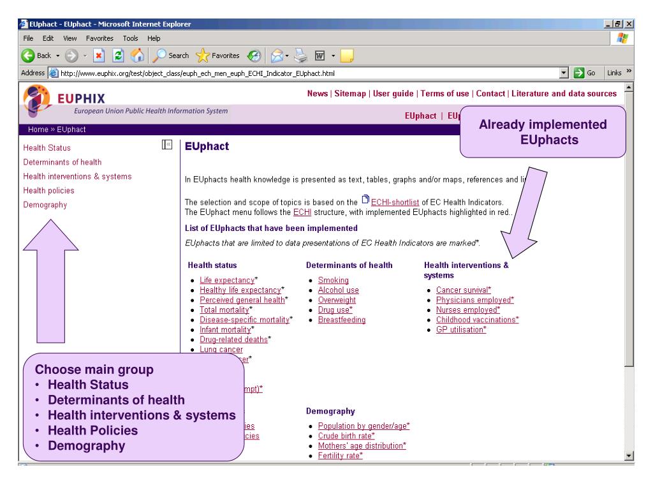Viewport: 653px width, 490px height.
Task: Open the Life expectancy link
Action: [x=227, y=280]
